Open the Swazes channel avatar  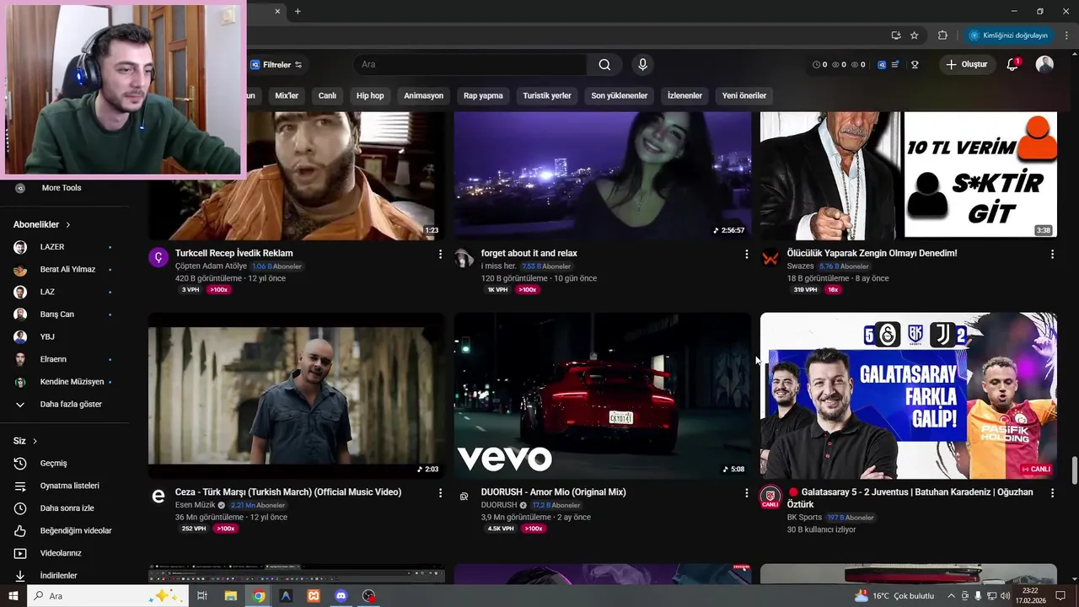click(770, 258)
